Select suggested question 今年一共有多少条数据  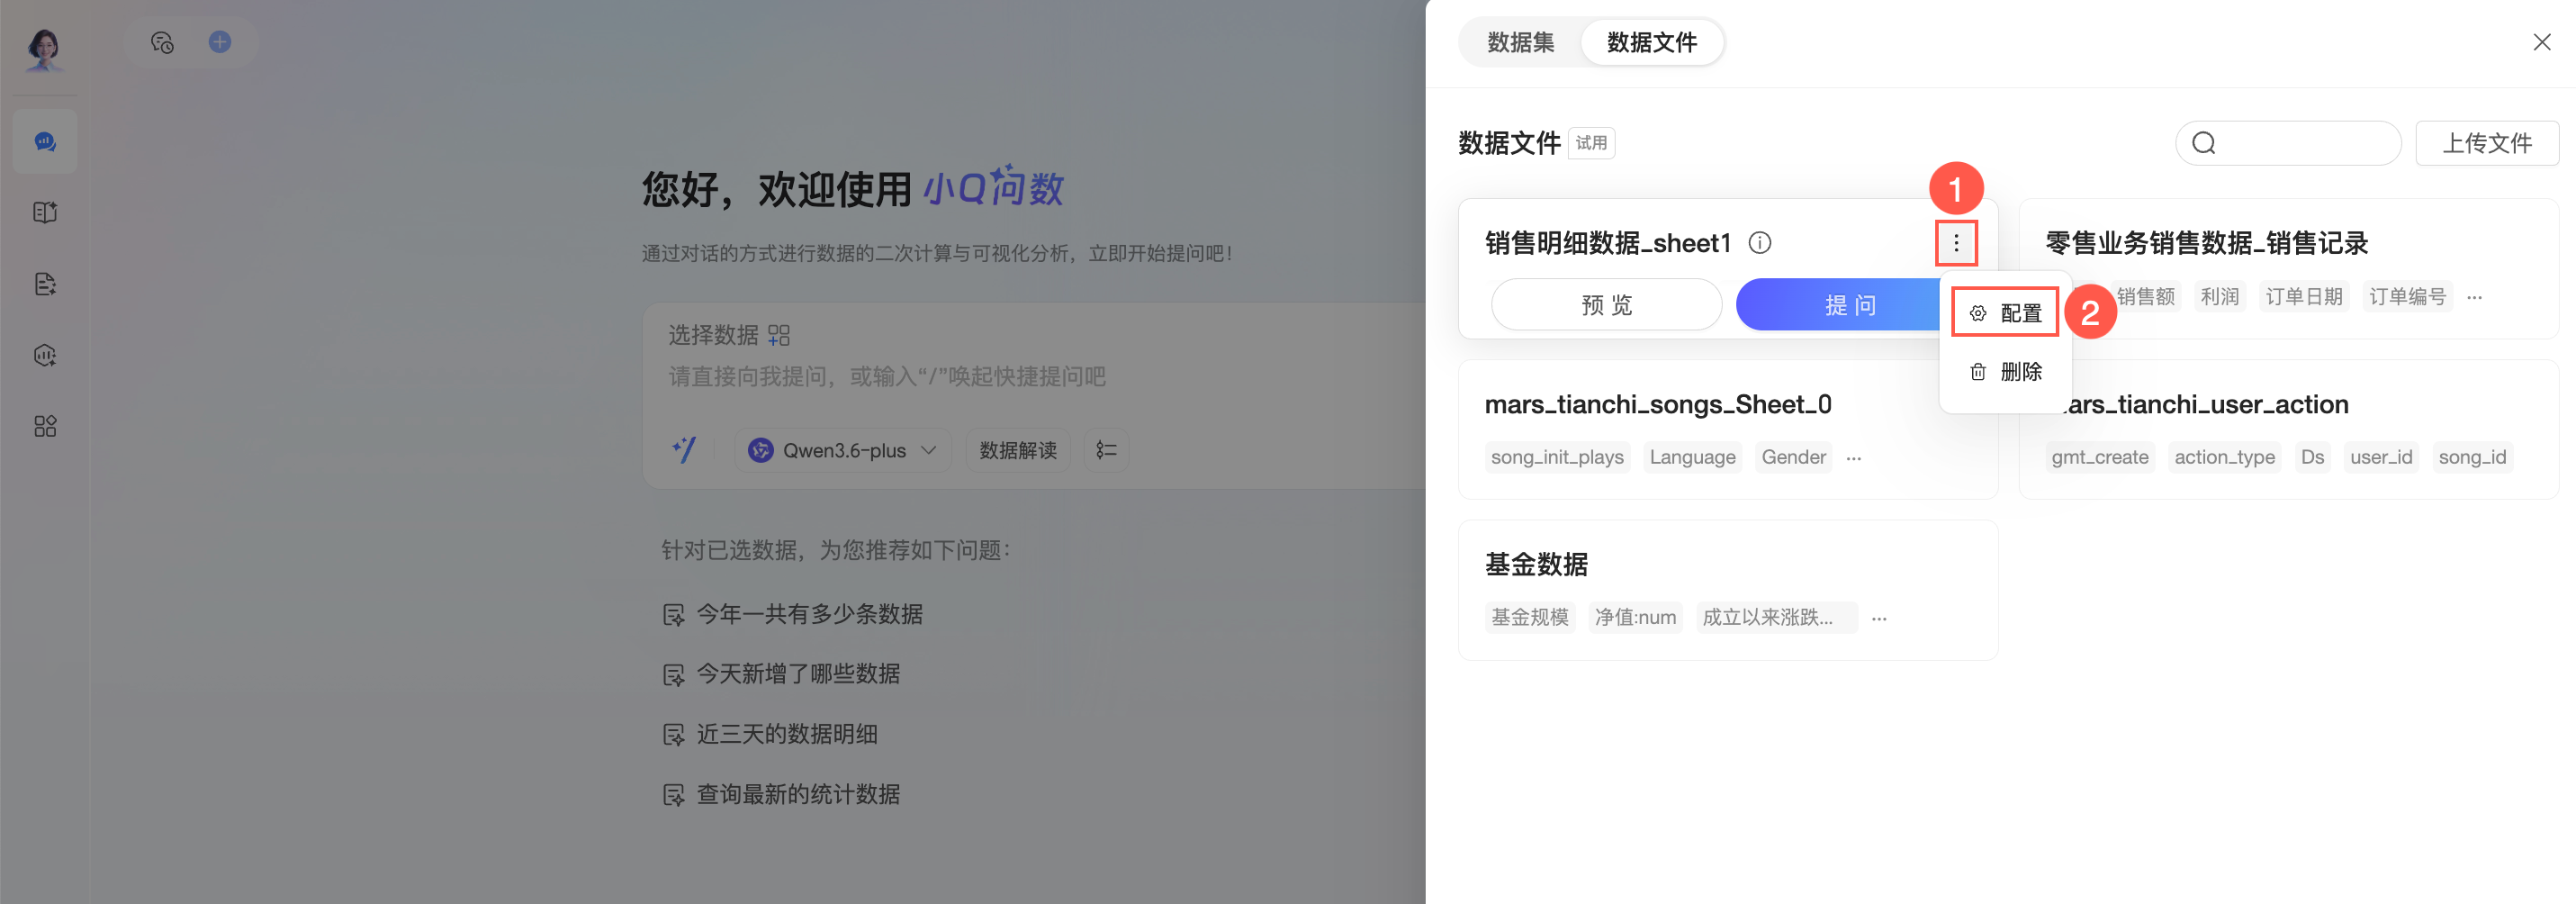[793, 614]
